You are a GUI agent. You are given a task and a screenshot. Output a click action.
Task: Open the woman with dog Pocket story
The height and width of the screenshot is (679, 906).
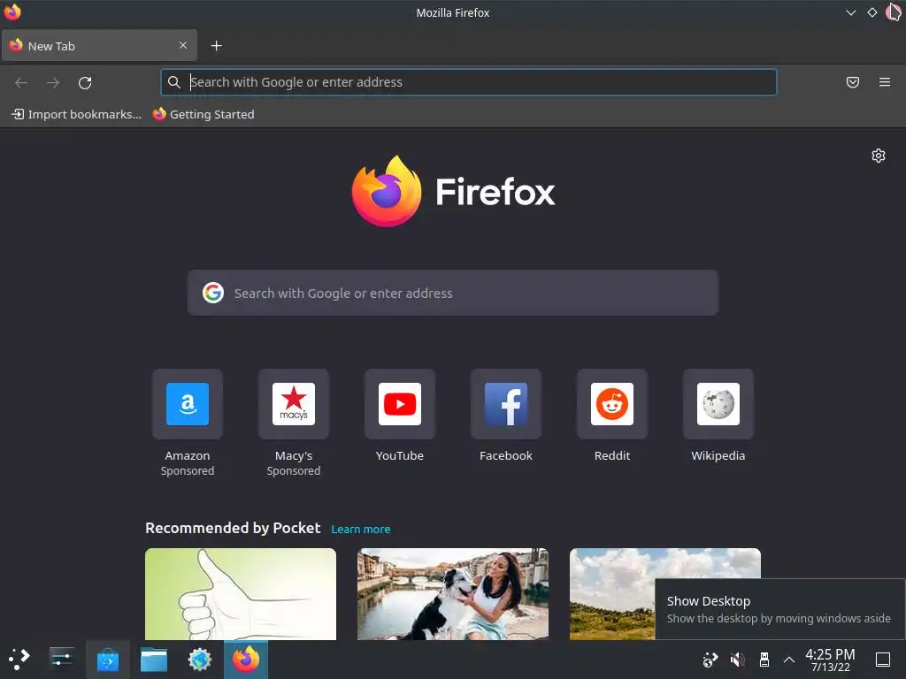point(453,593)
